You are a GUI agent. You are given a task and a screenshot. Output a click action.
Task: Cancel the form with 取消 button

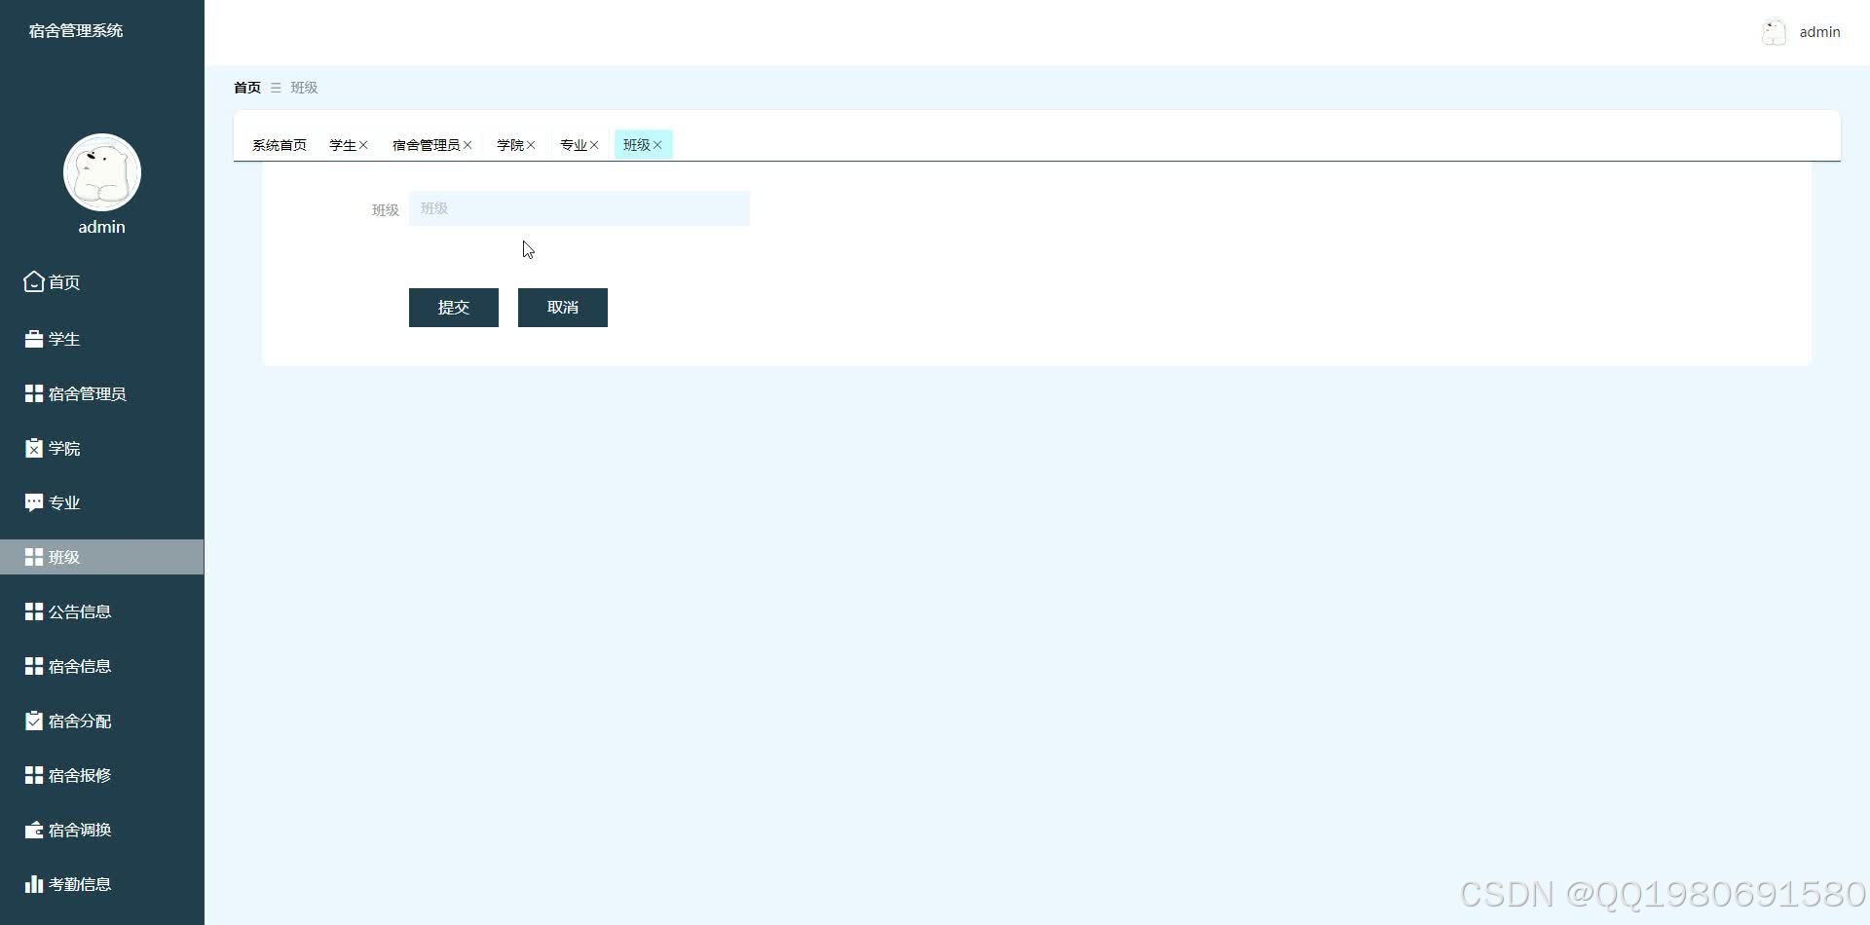coord(563,308)
